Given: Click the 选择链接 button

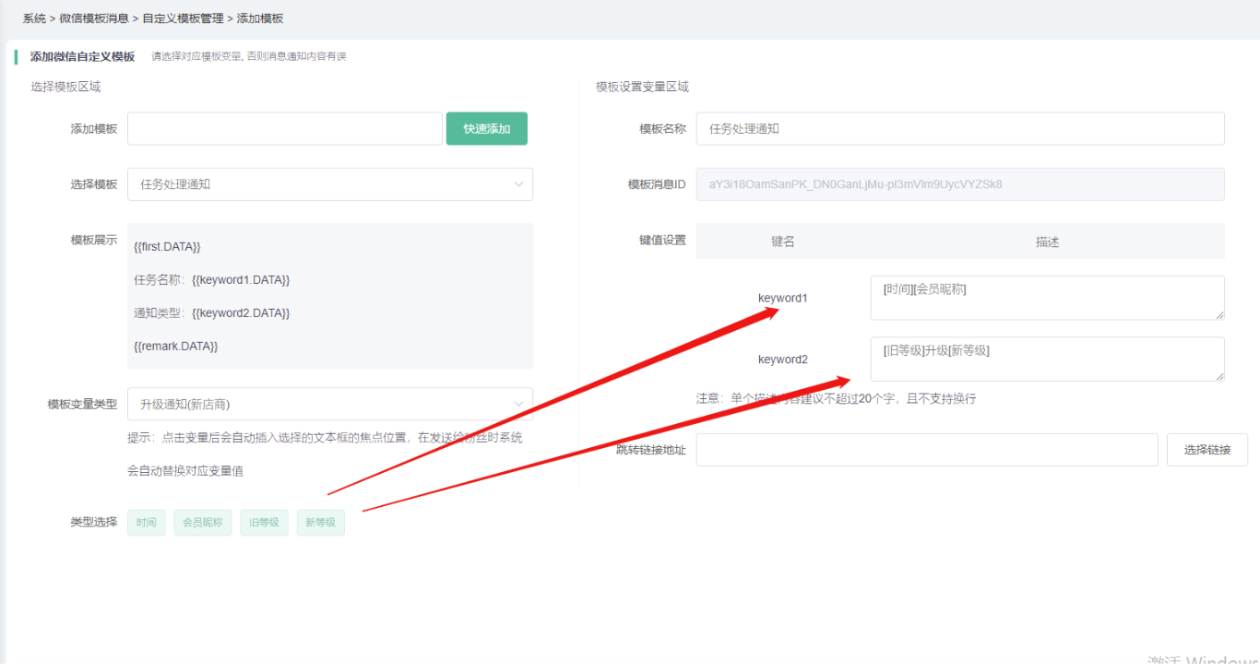Looking at the screenshot, I should click(x=1207, y=450).
